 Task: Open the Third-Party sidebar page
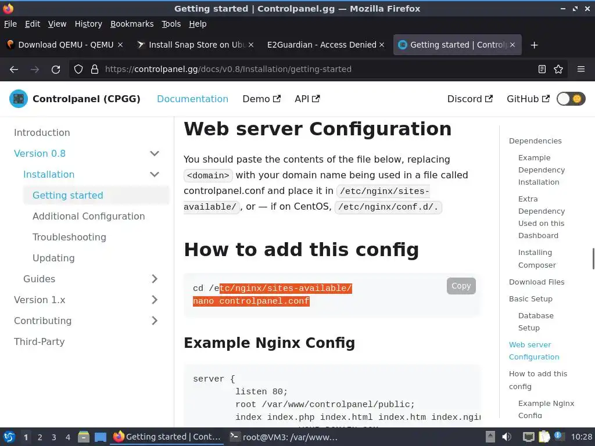[x=40, y=341]
